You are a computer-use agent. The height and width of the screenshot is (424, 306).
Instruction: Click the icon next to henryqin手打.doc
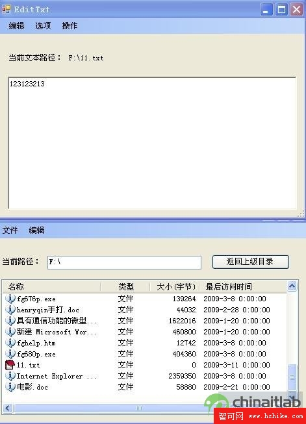coord(10,310)
